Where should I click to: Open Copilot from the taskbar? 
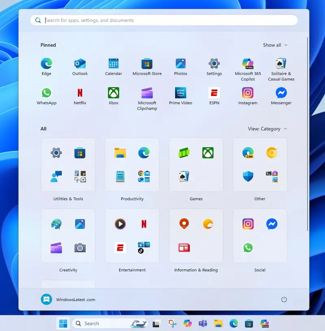click(x=187, y=323)
